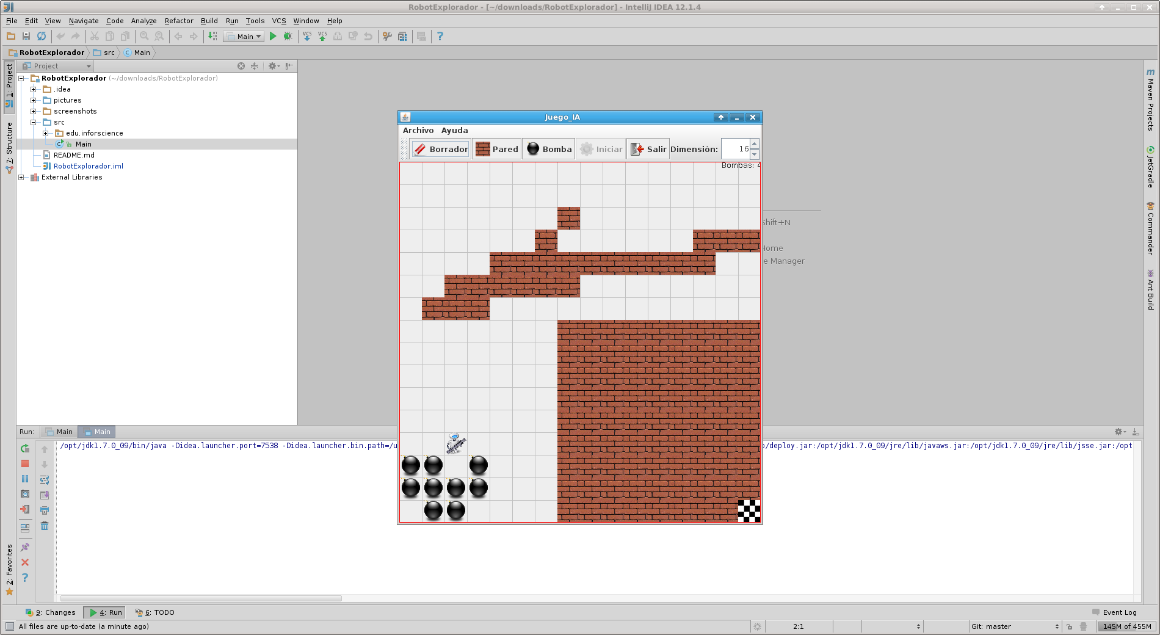The height and width of the screenshot is (635, 1160).
Task: Click the checkered goal flag cell
Action: tap(749, 511)
